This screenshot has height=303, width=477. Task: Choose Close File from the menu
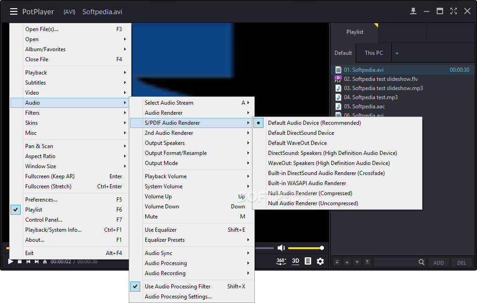70,59
